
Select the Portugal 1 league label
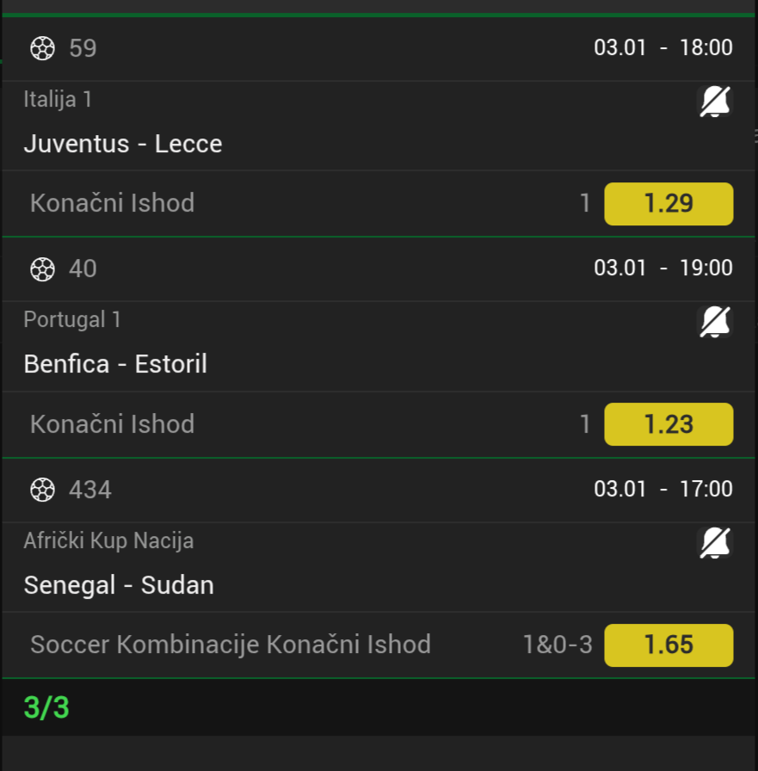[72, 320]
